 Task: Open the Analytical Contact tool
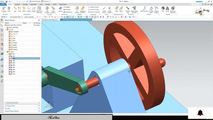point(83,10)
